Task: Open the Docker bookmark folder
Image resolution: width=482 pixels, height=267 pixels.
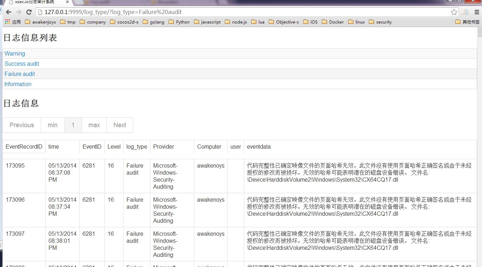Action: (333, 22)
